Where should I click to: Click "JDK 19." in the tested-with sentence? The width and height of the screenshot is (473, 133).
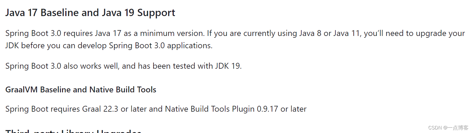228,66
